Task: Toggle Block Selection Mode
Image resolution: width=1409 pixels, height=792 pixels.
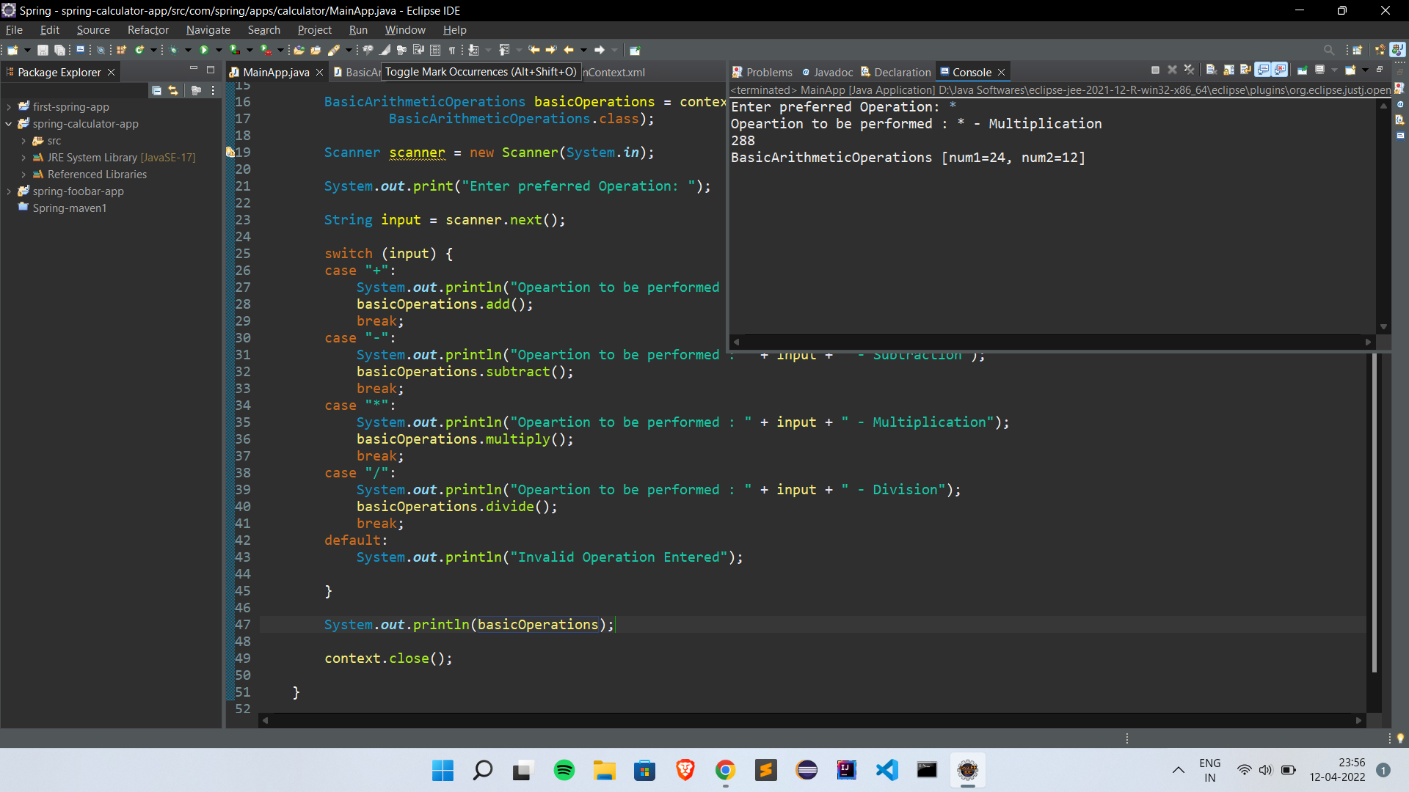Action: tap(435, 51)
